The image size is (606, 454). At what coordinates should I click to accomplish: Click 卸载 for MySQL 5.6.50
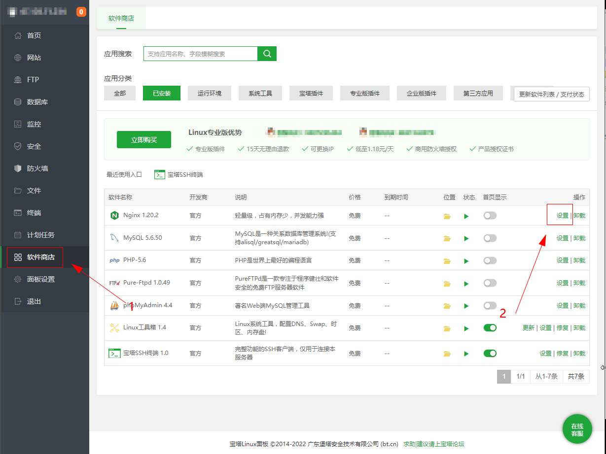[579, 238]
